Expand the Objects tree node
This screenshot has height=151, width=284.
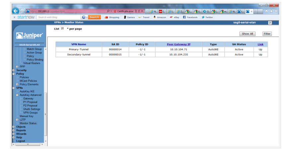point(14,127)
